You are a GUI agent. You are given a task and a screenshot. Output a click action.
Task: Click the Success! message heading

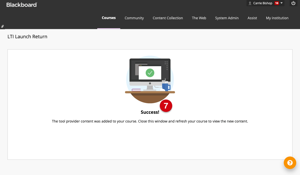click(150, 112)
